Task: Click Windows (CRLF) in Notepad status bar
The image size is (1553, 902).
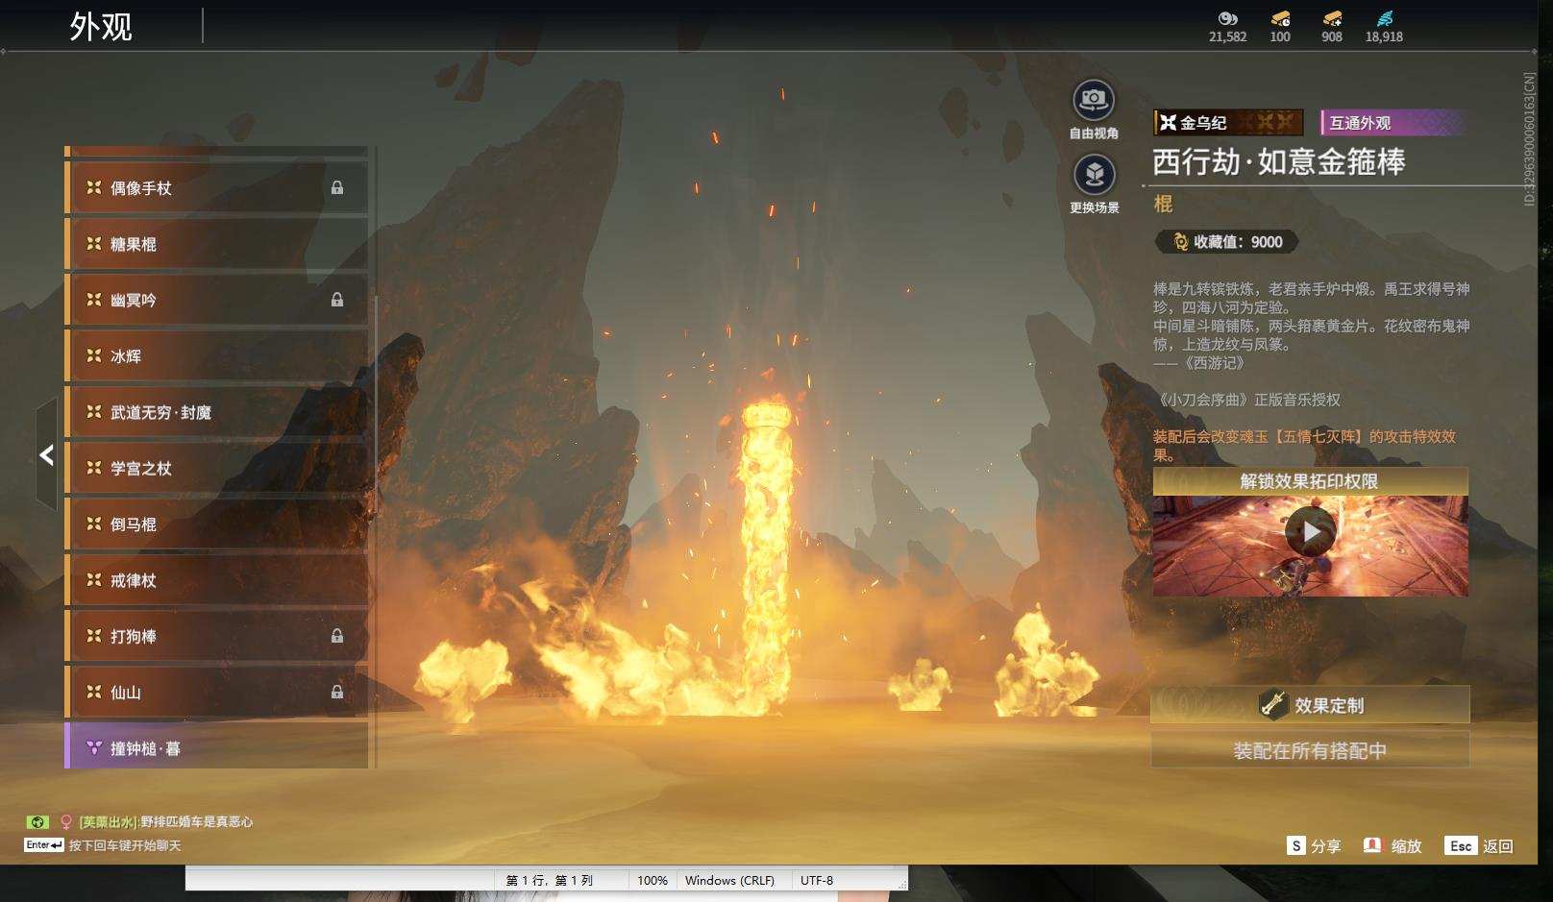Action: coord(729,880)
